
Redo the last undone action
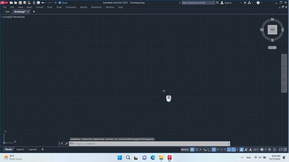[x=50, y=3]
